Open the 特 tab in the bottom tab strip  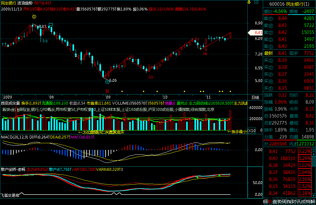click(308, 202)
